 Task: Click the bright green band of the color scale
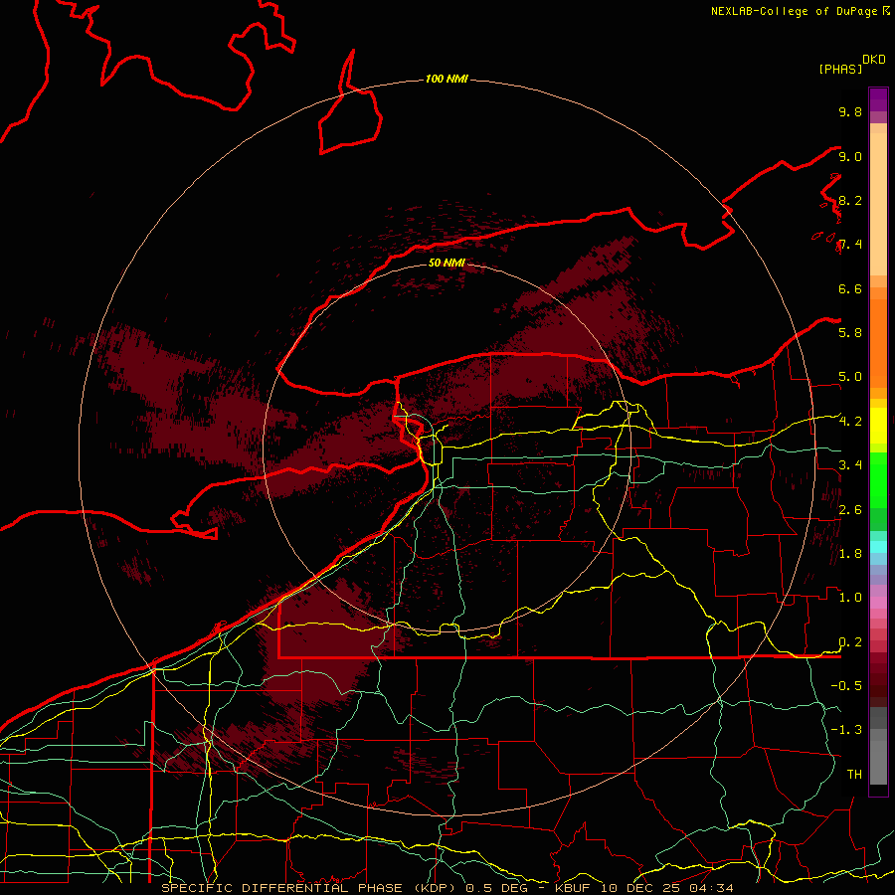[x=878, y=479]
